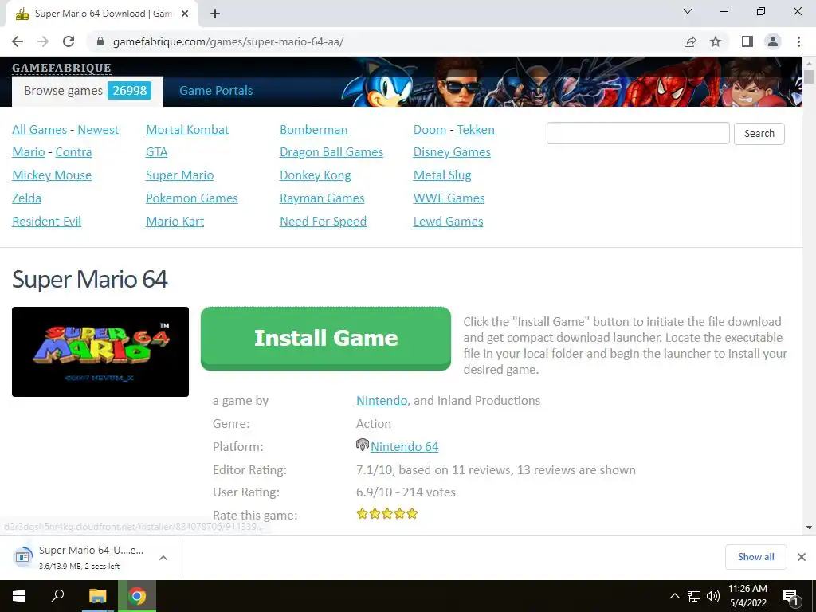Open Windows search magnifier
Image resolution: width=816 pixels, height=612 pixels.
(57, 596)
